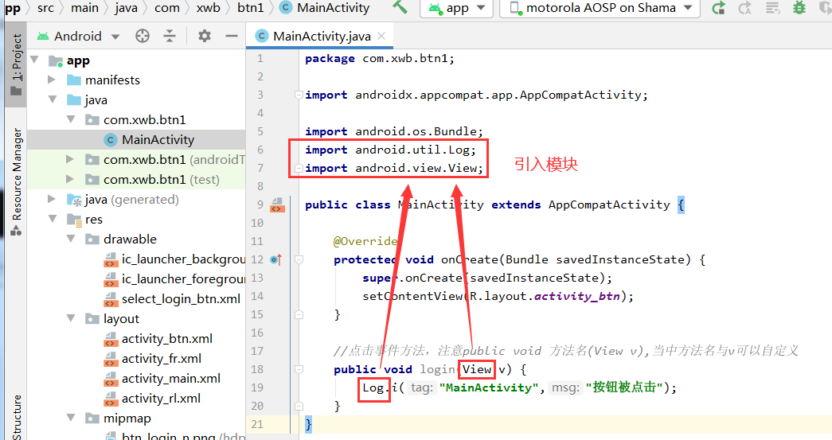Image resolution: width=832 pixels, height=440 pixels.
Task: Collapse the res folder node
Action: click(52, 219)
